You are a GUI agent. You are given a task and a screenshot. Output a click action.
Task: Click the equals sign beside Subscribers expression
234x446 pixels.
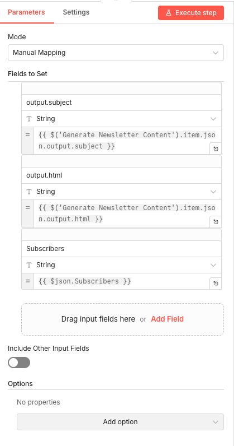[x=27, y=281]
